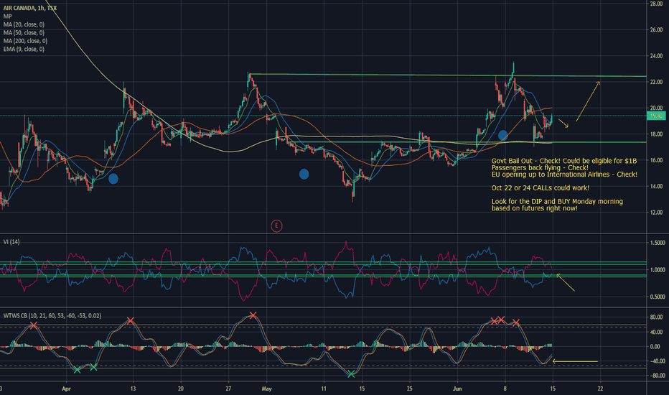Select the EMA (9, close, 0) legend
This screenshot has height=395, width=669.
click(24, 49)
